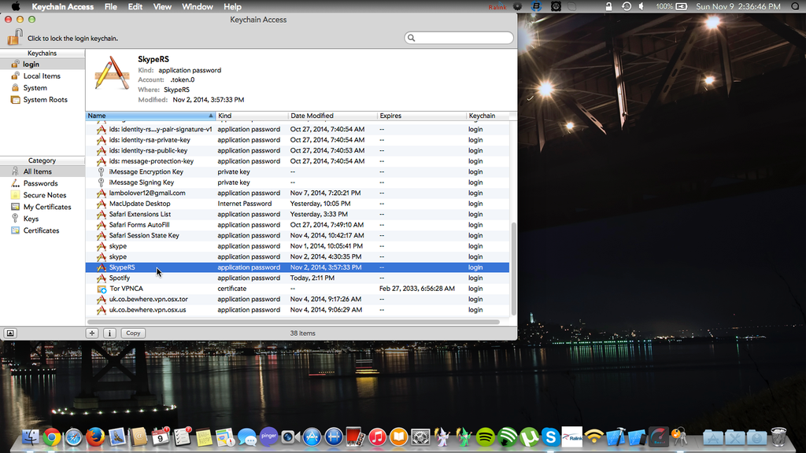806x453 pixels.
Task: Select the Spotify password row
Action: point(297,278)
